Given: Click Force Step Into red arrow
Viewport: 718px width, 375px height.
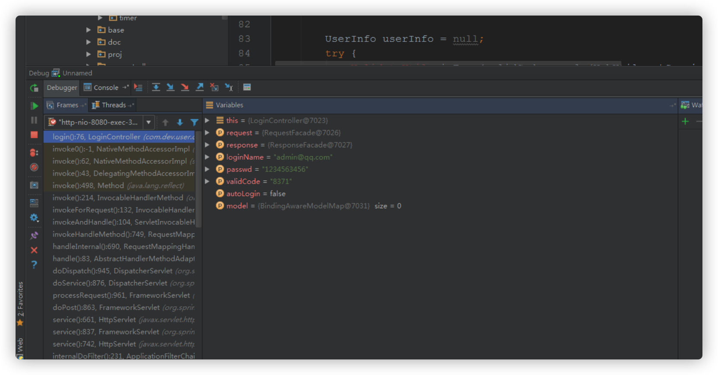Looking at the screenshot, I should point(185,87).
